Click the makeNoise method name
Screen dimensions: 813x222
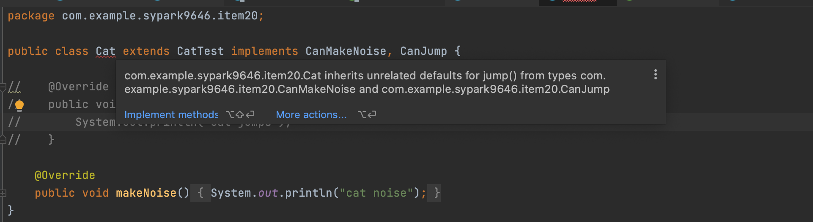tap(146, 193)
